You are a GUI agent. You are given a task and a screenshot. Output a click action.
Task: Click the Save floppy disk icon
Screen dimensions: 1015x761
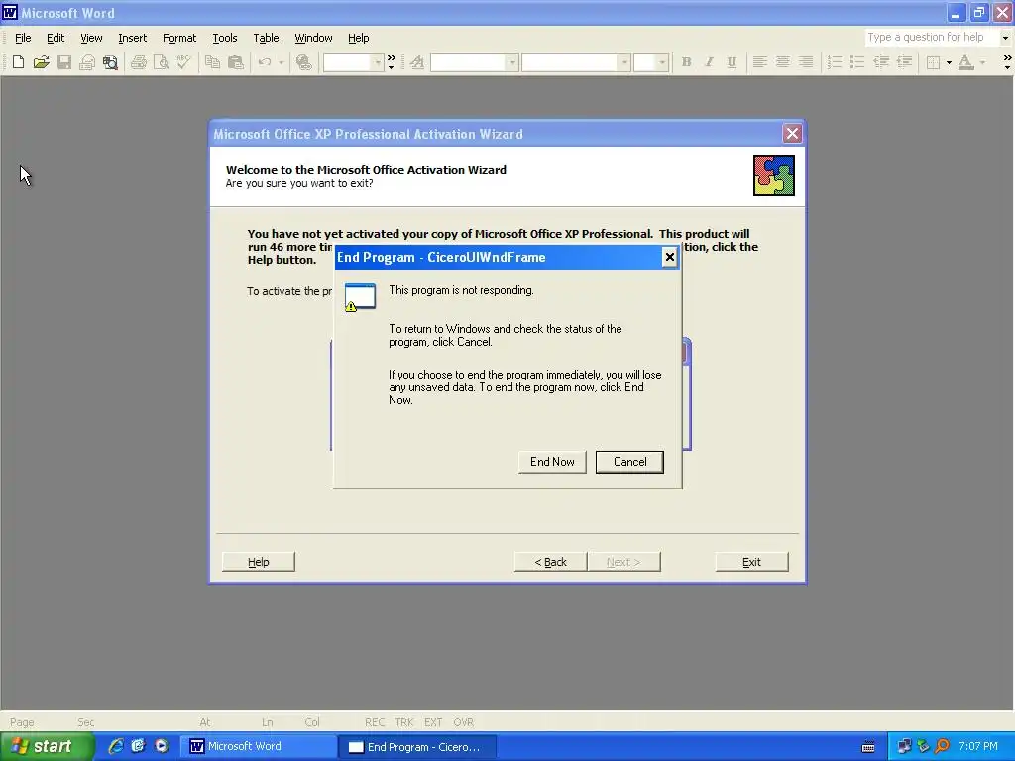[64, 62]
